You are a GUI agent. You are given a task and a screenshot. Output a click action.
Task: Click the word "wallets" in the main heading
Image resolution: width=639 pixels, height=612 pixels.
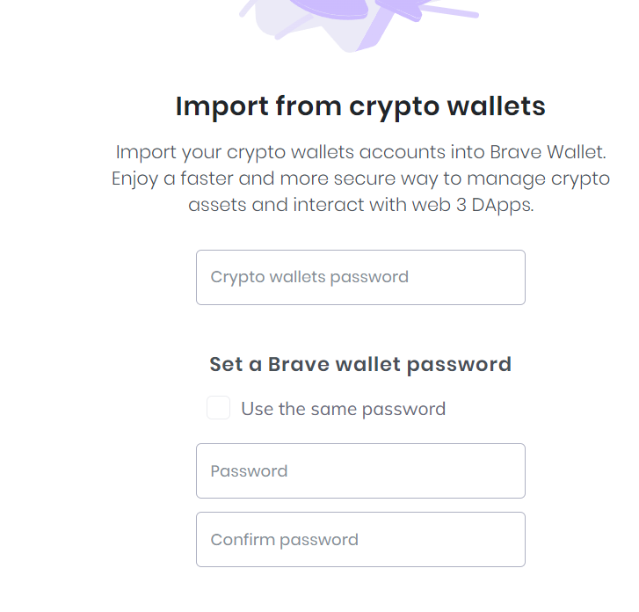[497, 106]
